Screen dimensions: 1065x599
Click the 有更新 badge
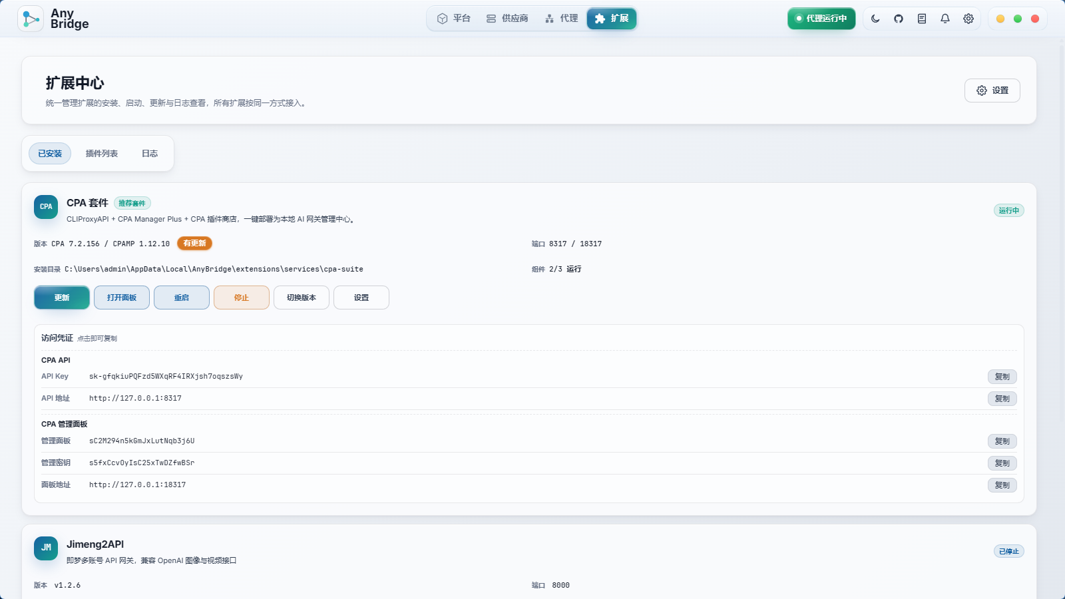[194, 244]
